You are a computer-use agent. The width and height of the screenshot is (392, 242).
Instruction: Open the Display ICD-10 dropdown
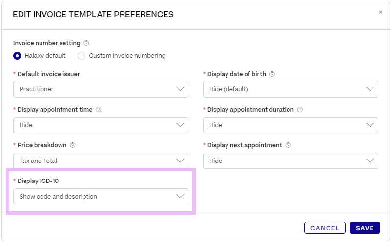point(101,197)
